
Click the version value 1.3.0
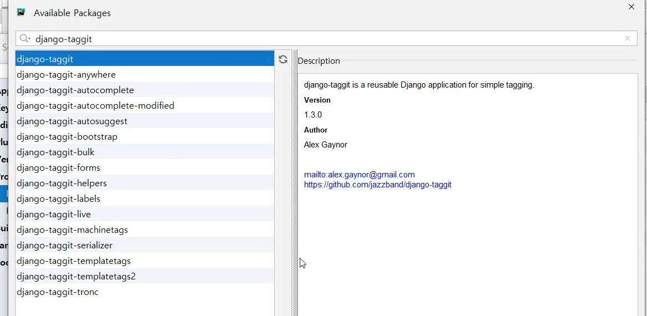click(x=313, y=115)
